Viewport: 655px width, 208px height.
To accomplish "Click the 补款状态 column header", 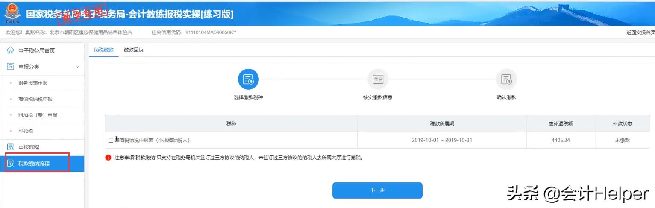I will pos(622,123).
